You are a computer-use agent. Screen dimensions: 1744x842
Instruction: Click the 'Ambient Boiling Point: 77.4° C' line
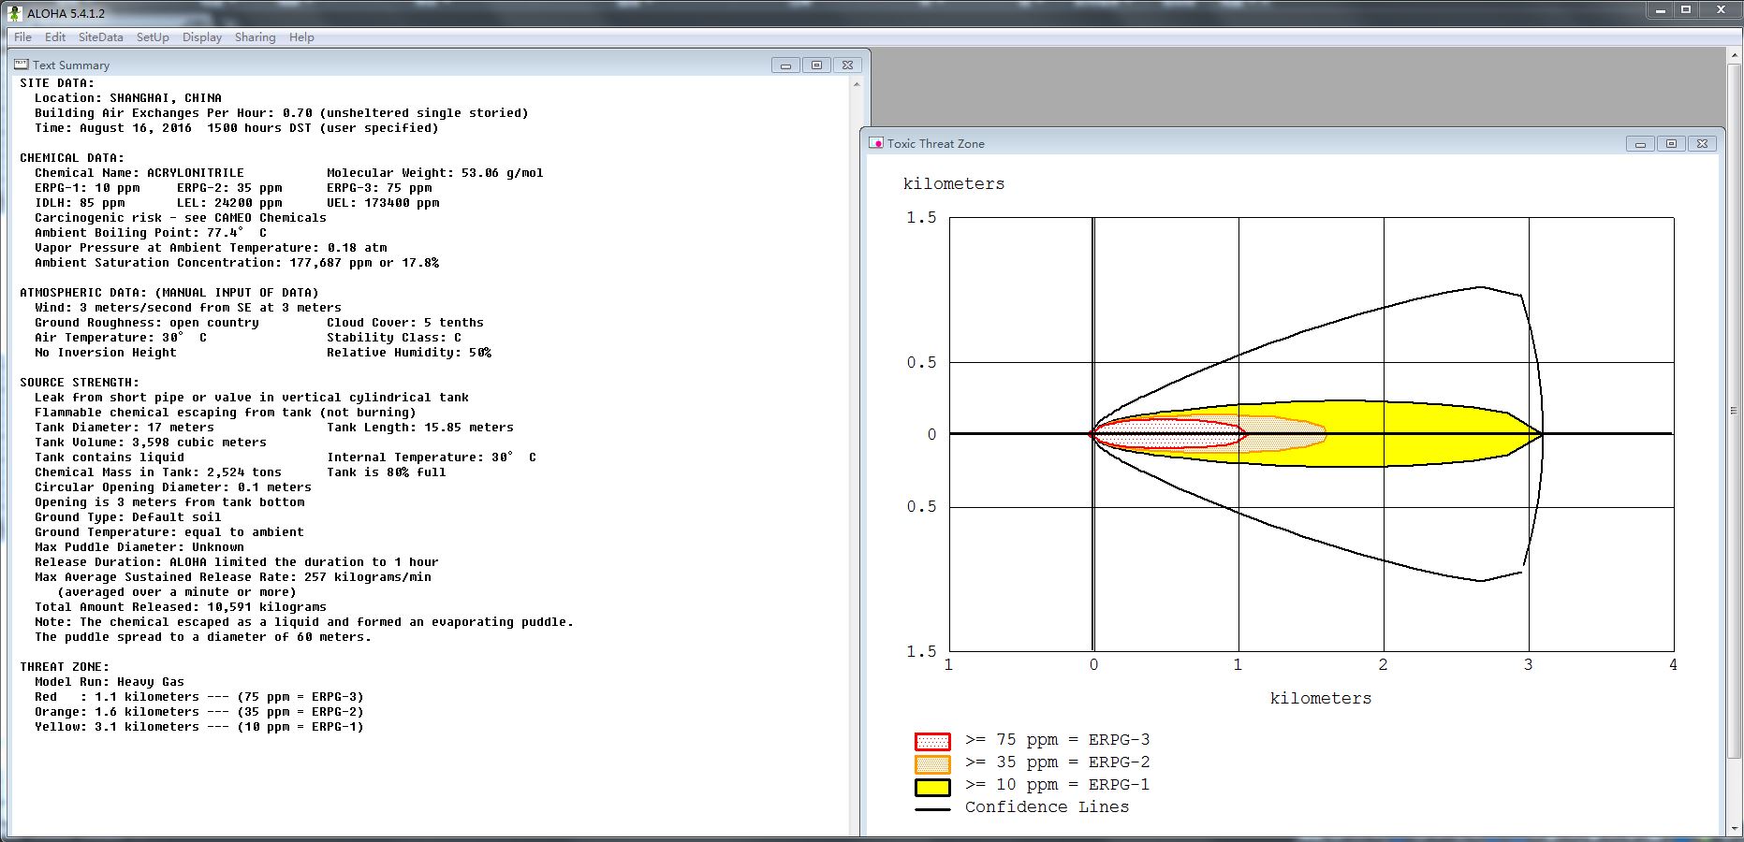click(151, 233)
